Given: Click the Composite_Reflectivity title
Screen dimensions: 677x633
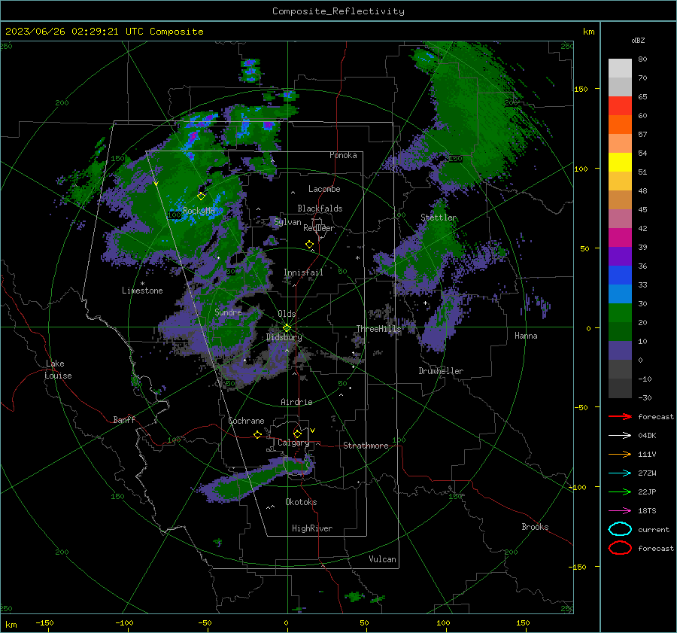Looking at the screenshot, I should [338, 11].
